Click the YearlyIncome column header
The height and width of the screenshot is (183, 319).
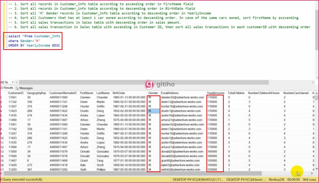click(216, 93)
